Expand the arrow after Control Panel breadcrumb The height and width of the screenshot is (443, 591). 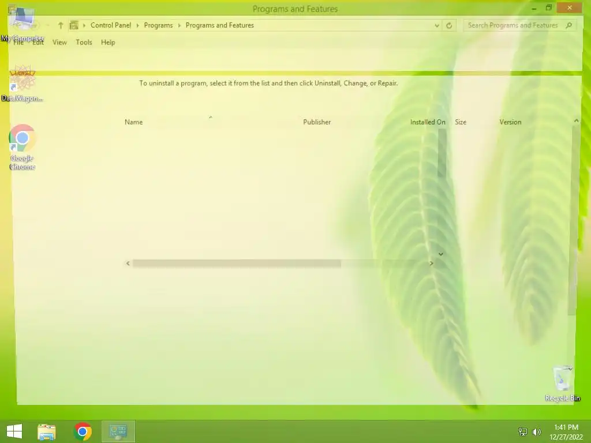click(137, 25)
